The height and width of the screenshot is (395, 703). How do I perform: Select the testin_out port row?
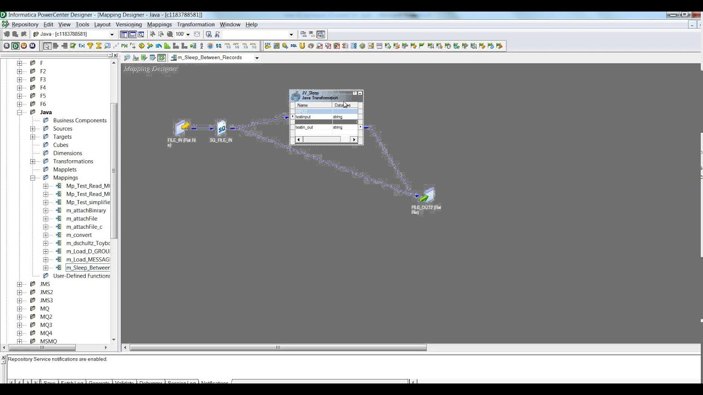click(326, 127)
